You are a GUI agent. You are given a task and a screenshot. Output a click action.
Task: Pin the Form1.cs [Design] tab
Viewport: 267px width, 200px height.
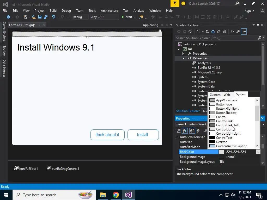click(x=39, y=25)
